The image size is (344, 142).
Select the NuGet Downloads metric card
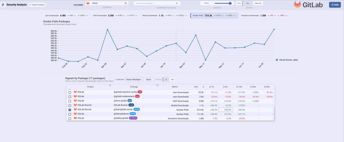165,16
